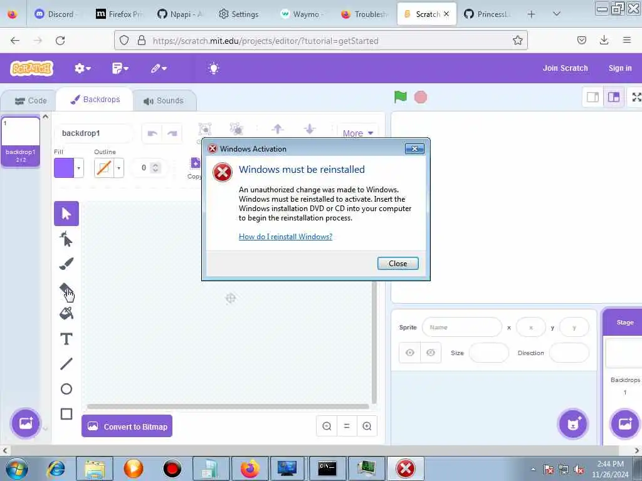Open Internet Explorer from the taskbar
Image resolution: width=642 pixels, height=481 pixels.
click(x=56, y=468)
